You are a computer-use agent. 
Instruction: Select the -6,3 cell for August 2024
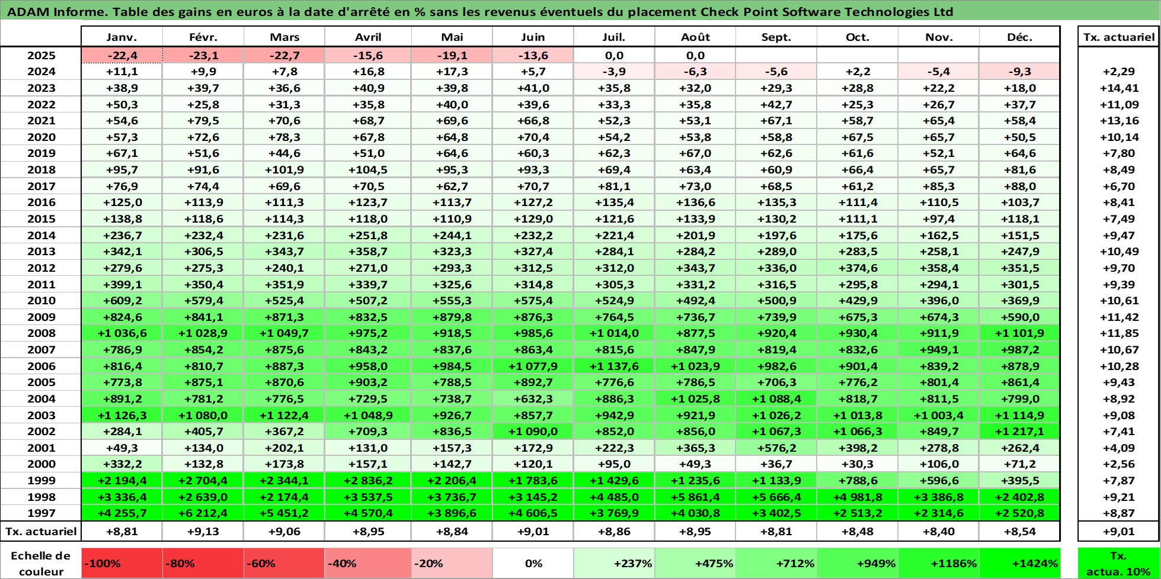(695, 72)
